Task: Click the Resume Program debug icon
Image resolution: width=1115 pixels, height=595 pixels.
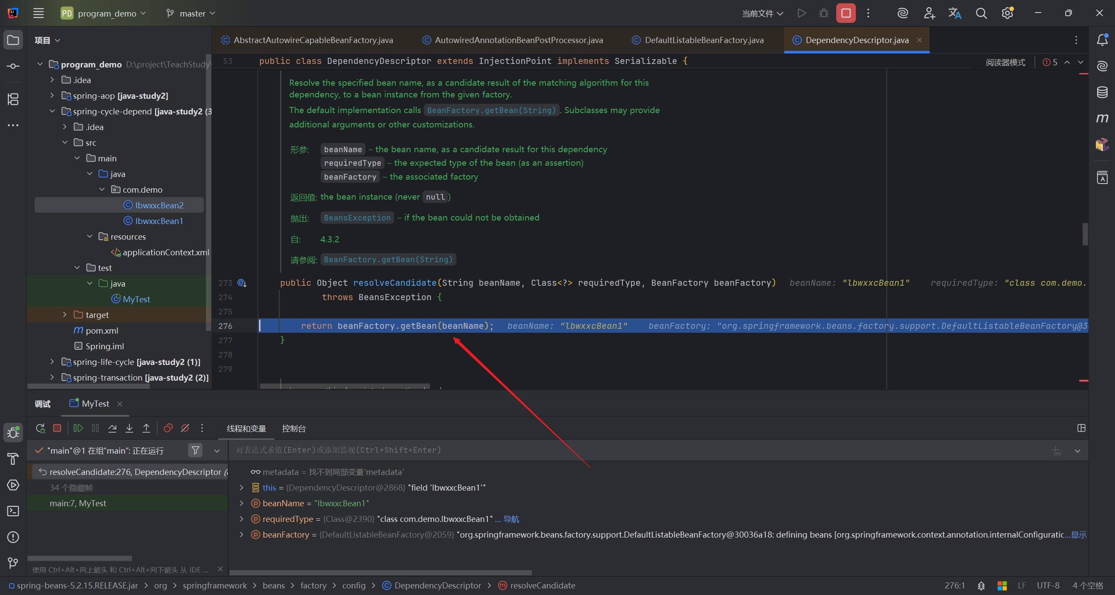Action: point(78,428)
